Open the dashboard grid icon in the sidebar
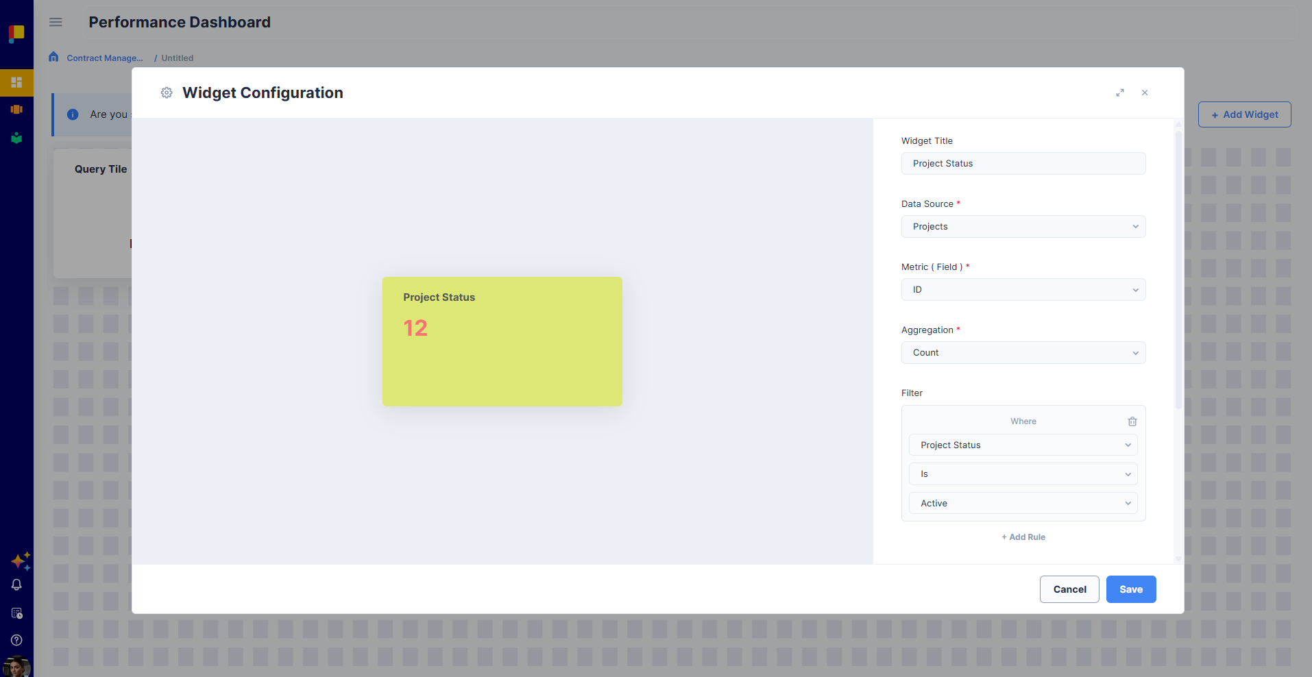1312x677 pixels. (16, 82)
